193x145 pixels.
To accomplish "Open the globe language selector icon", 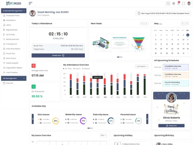I will coord(174,3).
